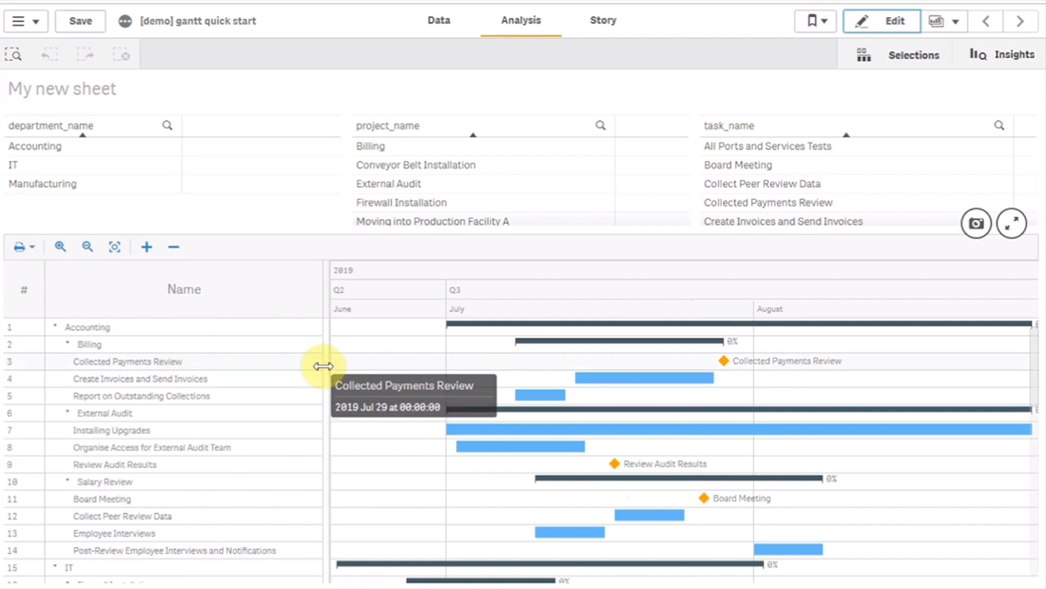The height and width of the screenshot is (589, 1046).
Task: Click the Edit sheet button
Action: [881, 21]
